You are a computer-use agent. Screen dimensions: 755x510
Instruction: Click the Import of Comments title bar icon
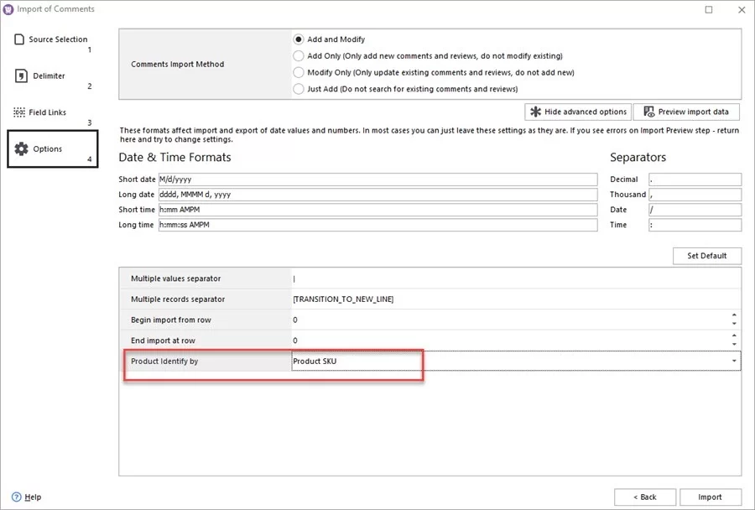pos(10,8)
